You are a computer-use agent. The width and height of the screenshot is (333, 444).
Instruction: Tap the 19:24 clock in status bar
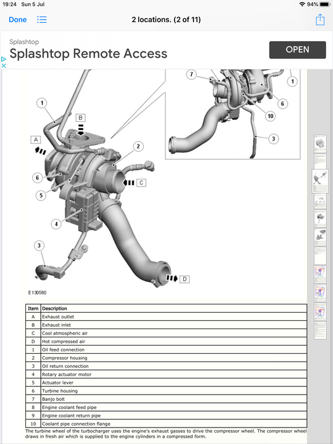(x=10, y=4)
